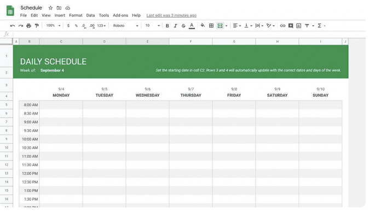Screen dimensions: 369x215
Task: Merge the selected cells
Action: point(220,25)
